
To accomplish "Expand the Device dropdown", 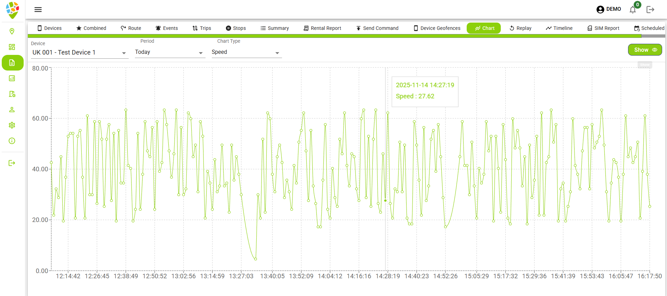I will pyautogui.click(x=79, y=53).
